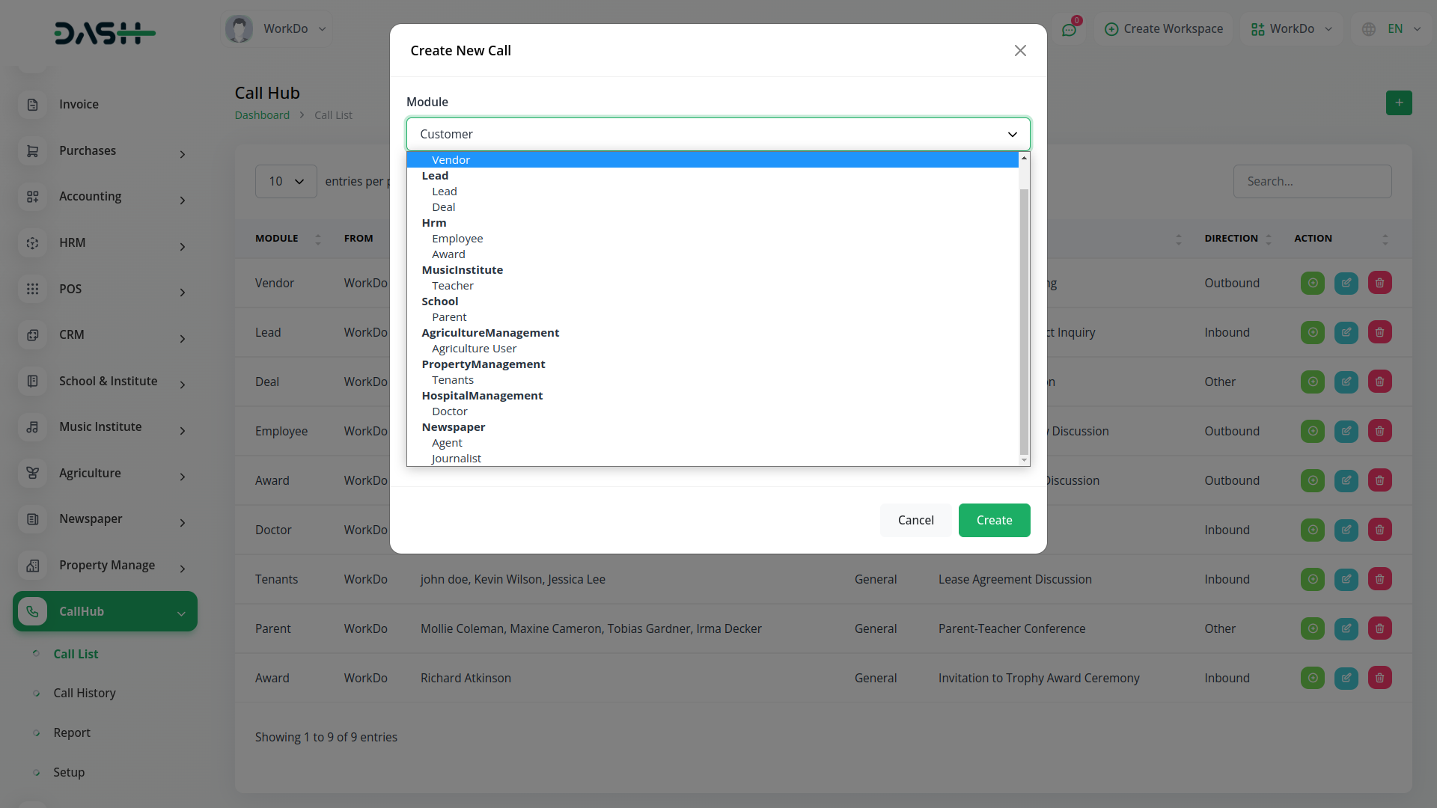The height and width of the screenshot is (808, 1437).
Task: Click the chat messages icon in header
Action: [x=1069, y=30]
